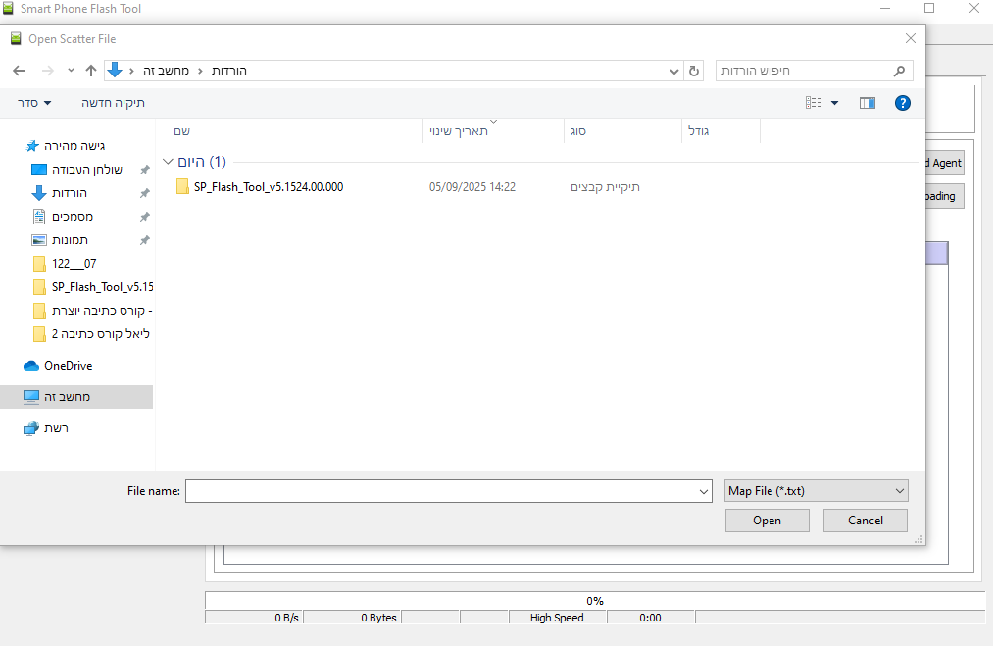Create a folder with תיקיה חדשה

(x=113, y=103)
